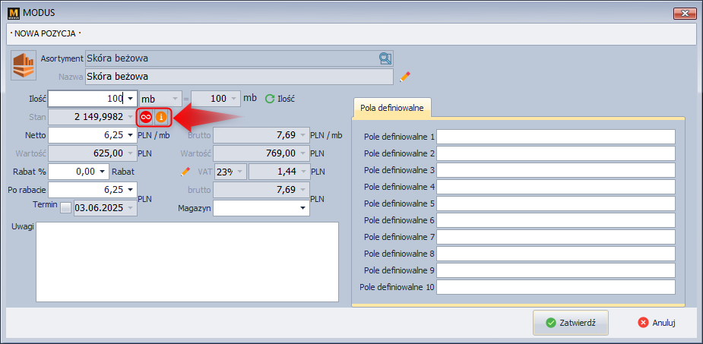Select the Pola definiowalne tab

point(392,107)
